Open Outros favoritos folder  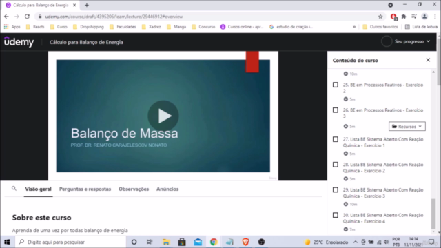(380, 27)
